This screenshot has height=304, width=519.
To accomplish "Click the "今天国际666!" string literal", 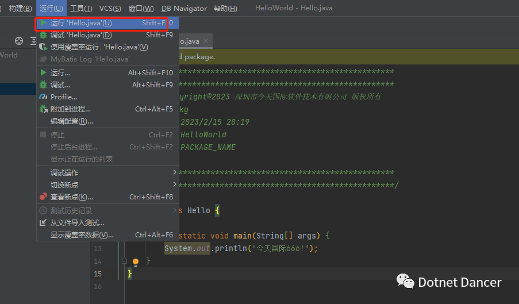I will pyautogui.click(x=280, y=248).
